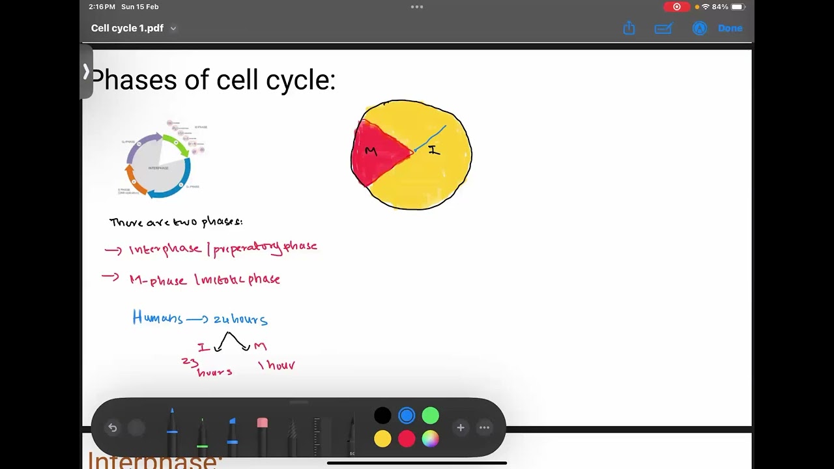
Task: Tap the '1 hour' handwritten note
Action: pos(277,365)
